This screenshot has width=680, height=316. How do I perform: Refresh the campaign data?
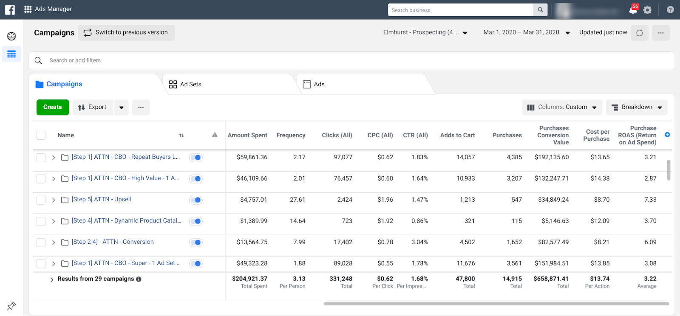tap(640, 33)
